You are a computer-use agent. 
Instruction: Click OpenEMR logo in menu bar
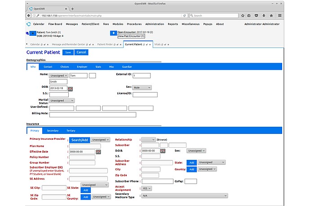[x=29, y=24]
